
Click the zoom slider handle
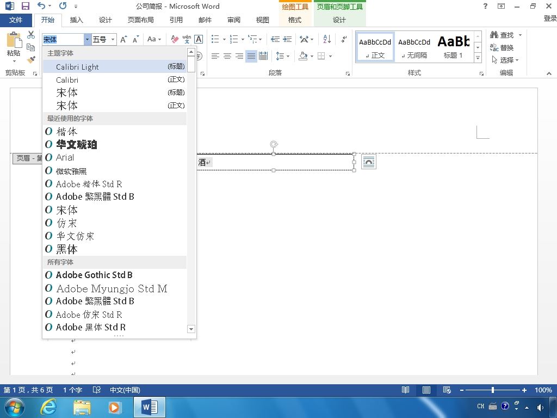493,390
